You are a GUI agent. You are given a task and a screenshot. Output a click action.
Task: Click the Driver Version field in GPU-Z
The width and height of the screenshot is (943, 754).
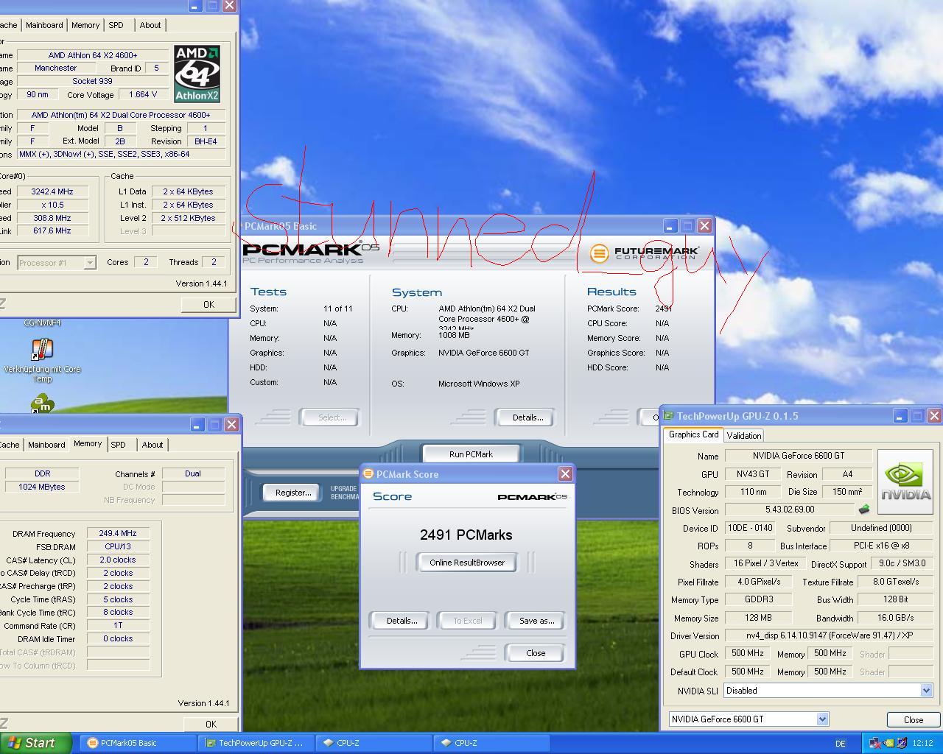(x=829, y=635)
